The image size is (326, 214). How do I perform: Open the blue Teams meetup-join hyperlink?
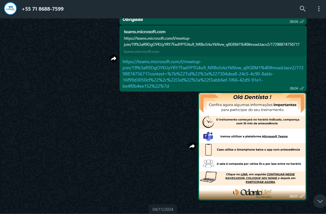(213, 74)
